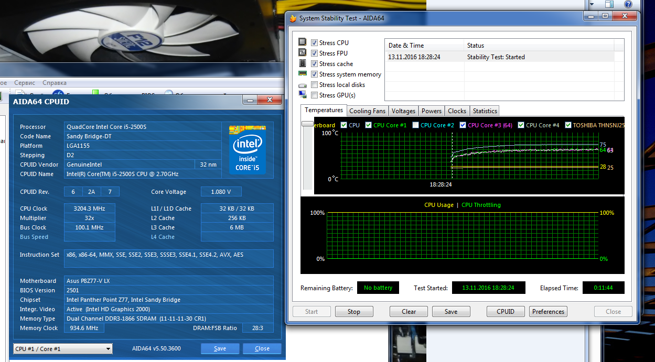The width and height of the screenshot is (655, 362).
Task: Click the CPUID button
Action: click(506, 312)
